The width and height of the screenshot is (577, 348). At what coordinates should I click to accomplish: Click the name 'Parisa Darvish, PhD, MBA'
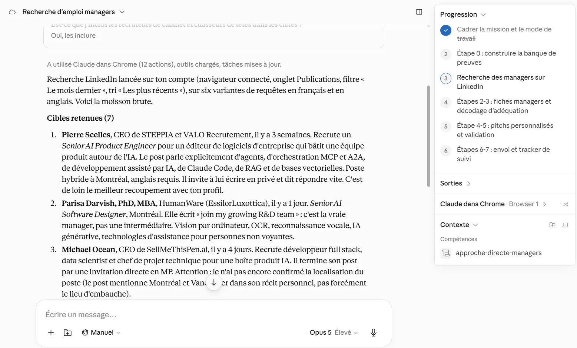click(x=109, y=203)
